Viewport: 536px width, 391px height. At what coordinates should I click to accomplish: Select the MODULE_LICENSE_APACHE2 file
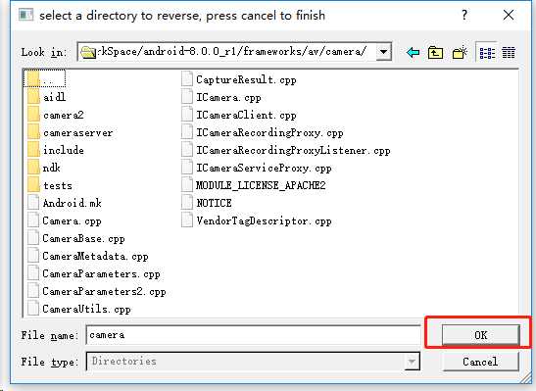tap(254, 185)
